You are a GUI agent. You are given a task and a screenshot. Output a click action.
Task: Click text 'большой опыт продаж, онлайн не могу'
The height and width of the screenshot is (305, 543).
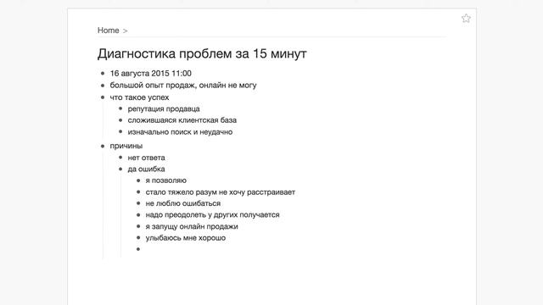click(x=183, y=85)
